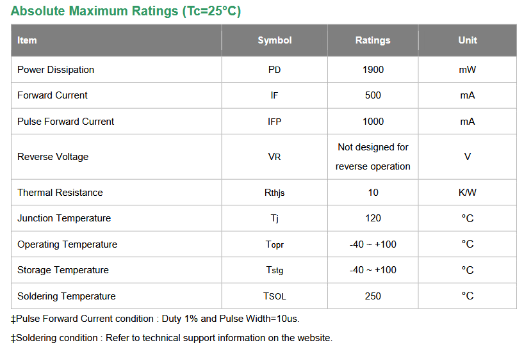The width and height of the screenshot is (524, 343).
Task: Select the Item column header
Action: [27, 40]
